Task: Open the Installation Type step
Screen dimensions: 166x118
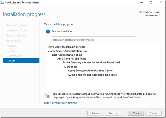Action: pyautogui.click(x=16, y=31)
